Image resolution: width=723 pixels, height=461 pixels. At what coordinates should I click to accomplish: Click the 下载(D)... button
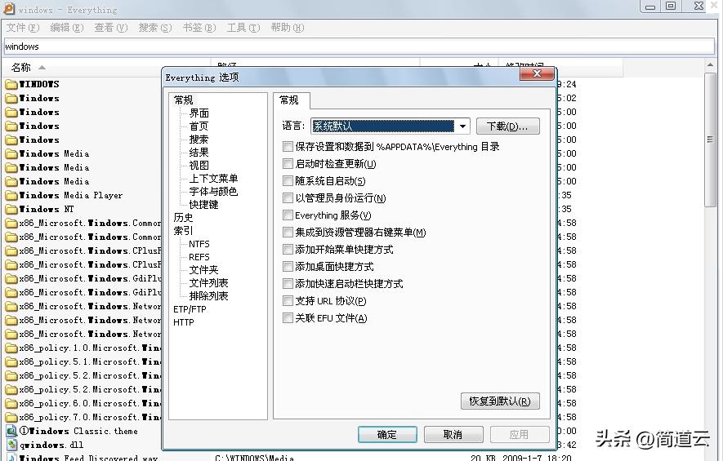point(507,126)
